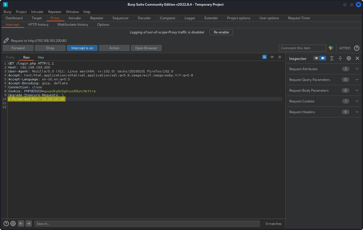
Task: Switch to the Decoder tab
Action: click(144, 18)
